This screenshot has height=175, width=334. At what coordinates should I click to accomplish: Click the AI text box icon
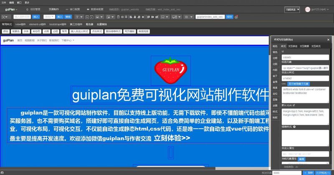coord(87,17)
